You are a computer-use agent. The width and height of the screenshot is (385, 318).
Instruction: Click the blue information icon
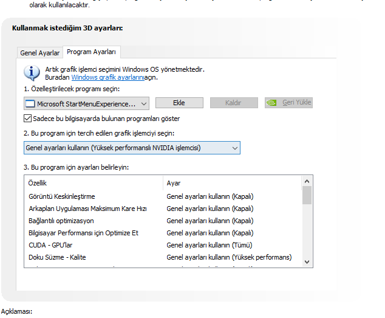tap(31, 74)
